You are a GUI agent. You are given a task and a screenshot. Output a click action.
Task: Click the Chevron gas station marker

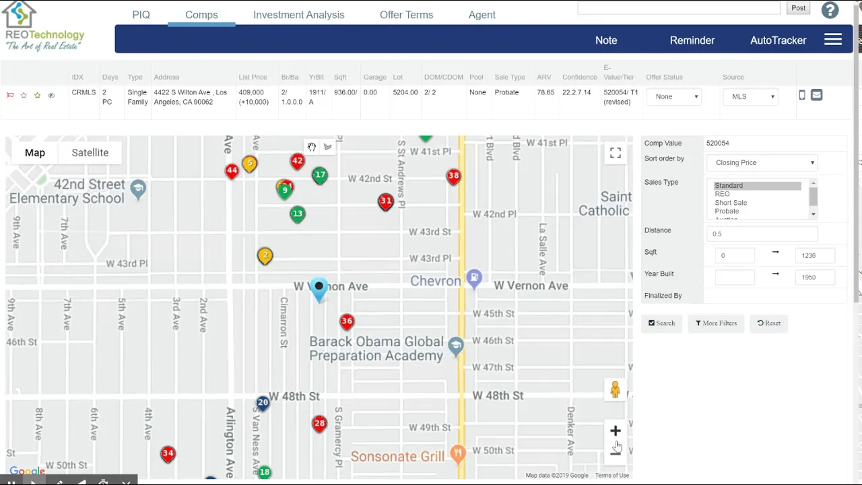pyautogui.click(x=475, y=279)
